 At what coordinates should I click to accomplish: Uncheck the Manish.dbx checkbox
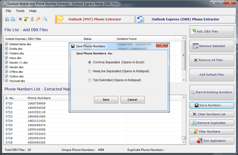tap(6, 67)
